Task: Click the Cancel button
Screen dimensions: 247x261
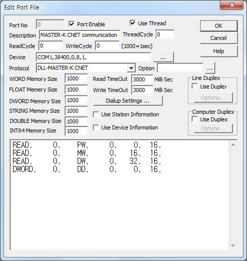Action: (x=219, y=38)
